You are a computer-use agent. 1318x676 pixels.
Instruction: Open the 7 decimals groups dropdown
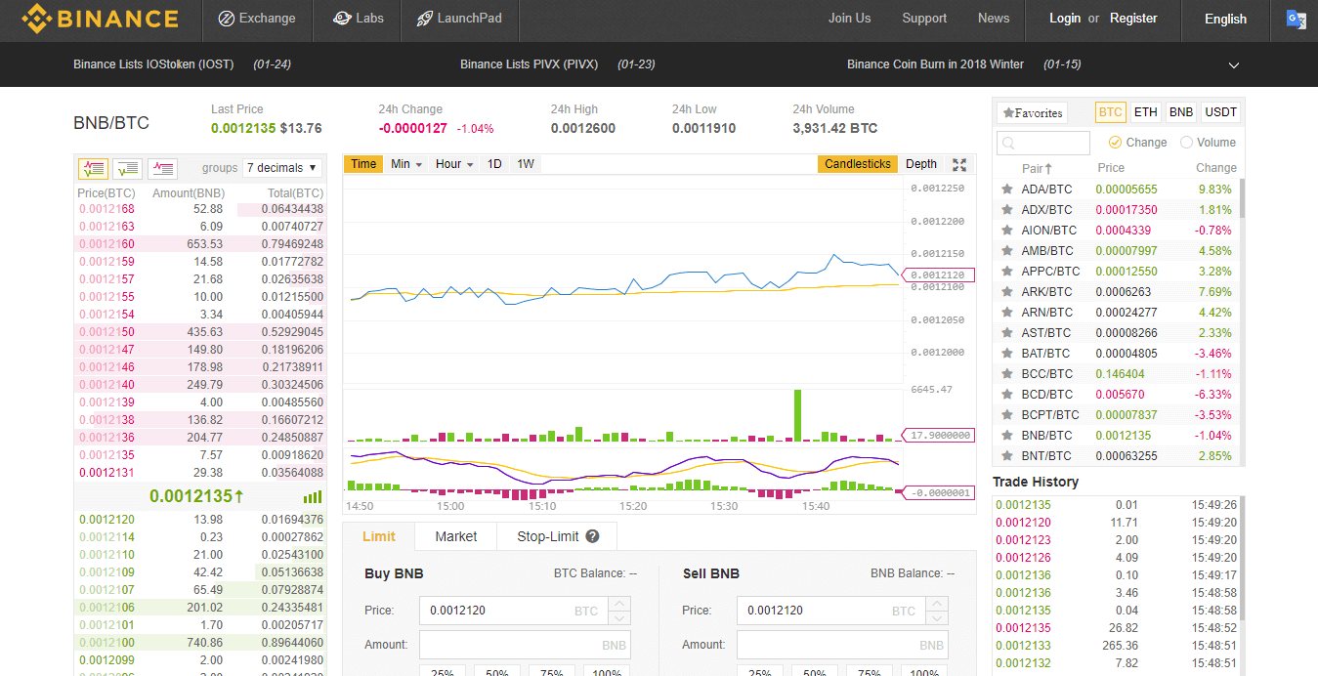click(x=282, y=168)
